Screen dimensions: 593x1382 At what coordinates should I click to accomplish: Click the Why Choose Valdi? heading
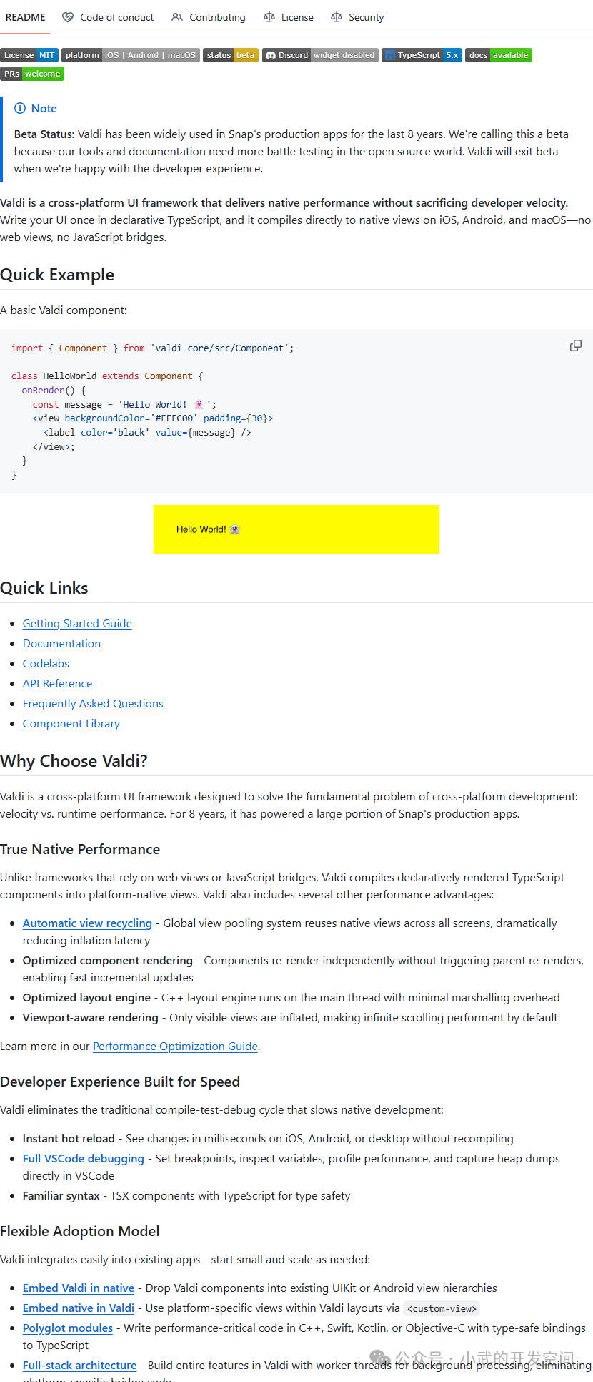[74, 761]
